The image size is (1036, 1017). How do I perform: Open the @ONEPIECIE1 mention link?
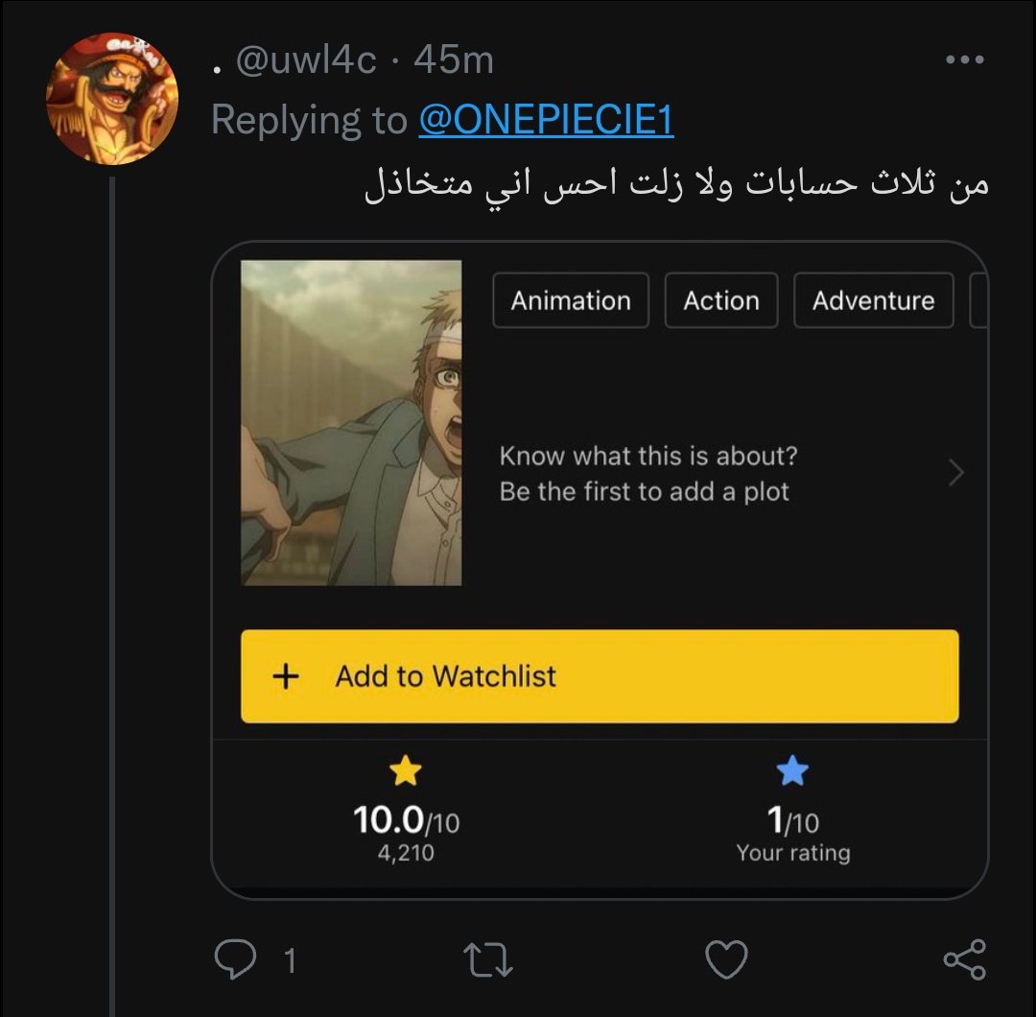click(546, 120)
